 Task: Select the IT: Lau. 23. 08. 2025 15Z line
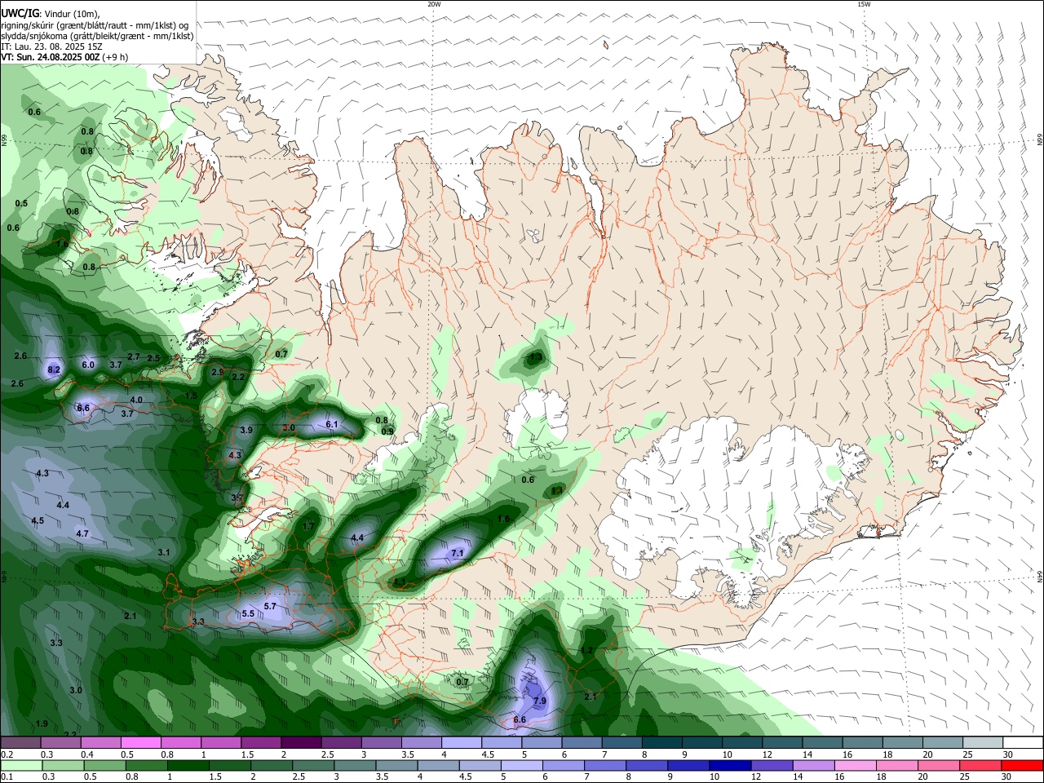point(51,46)
